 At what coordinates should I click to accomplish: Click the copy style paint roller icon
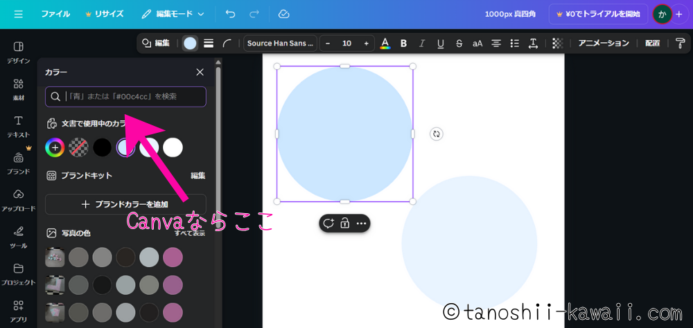pyautogui.click(x=680, y=43)
